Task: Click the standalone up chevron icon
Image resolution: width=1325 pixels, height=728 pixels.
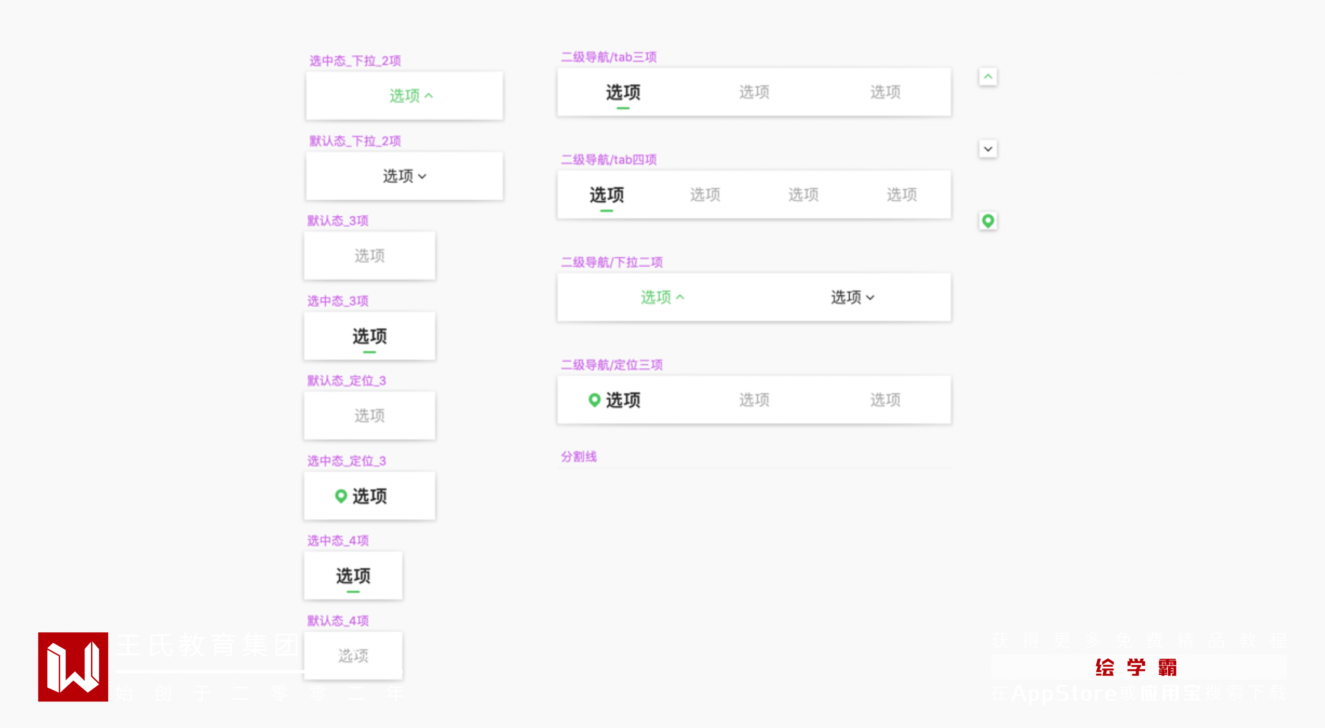Action: (x=988, y=77)
